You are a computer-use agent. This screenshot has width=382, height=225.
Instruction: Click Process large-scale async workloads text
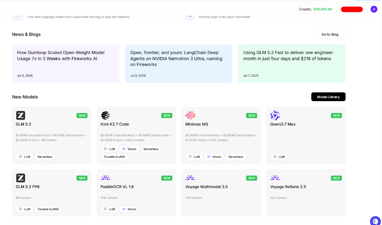point(224,17)
